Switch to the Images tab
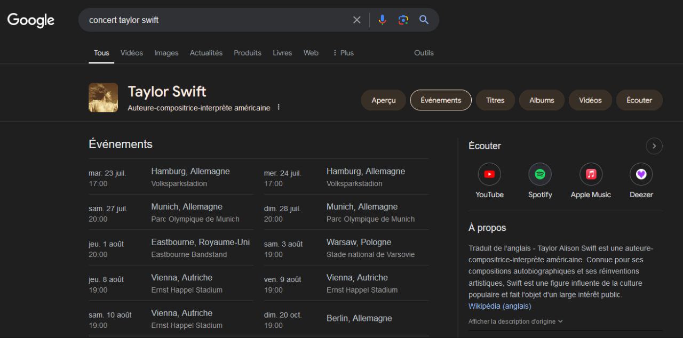Viewport: 683px width, 338px height. [166, 53]
